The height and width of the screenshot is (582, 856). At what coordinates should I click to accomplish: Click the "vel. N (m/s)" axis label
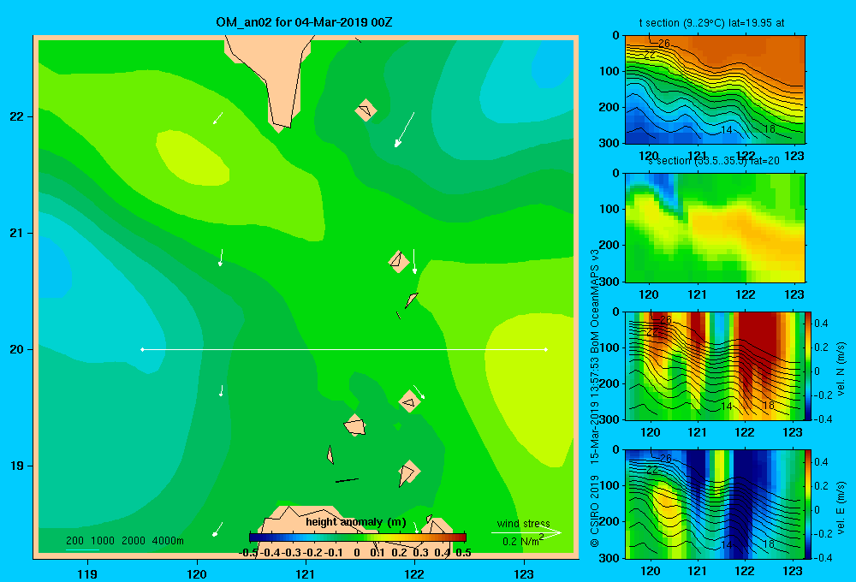841,369
